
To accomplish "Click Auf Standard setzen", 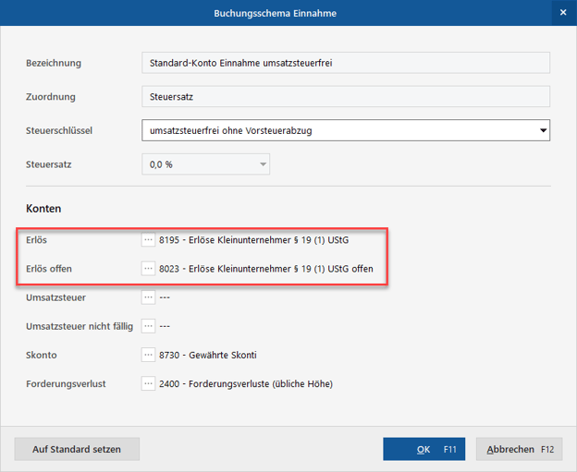I will (77, 449).
